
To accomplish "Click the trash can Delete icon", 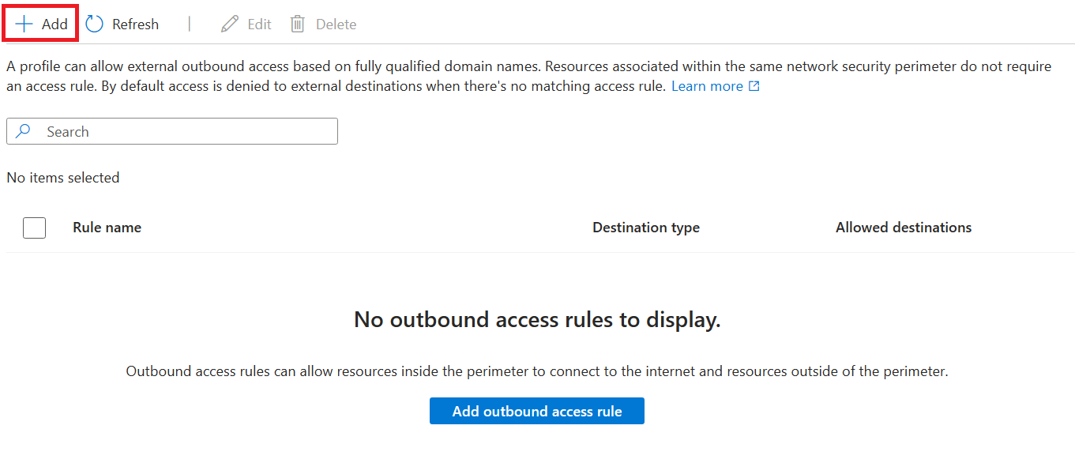I will tap(298, 23).
